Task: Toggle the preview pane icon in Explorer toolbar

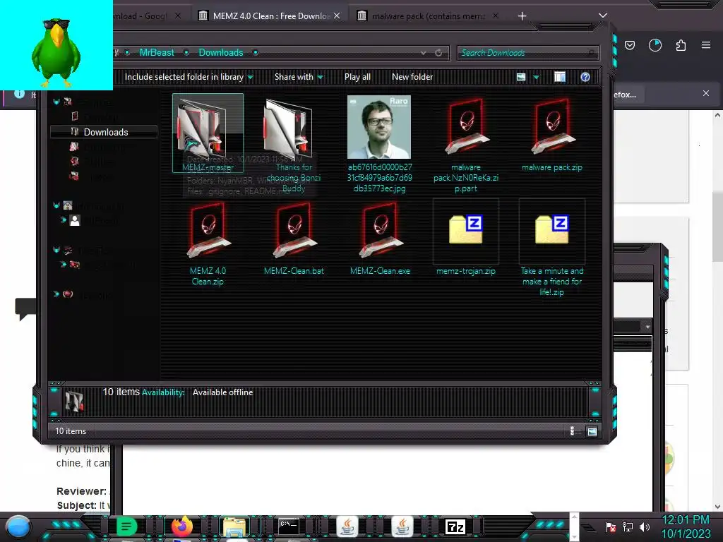Action: tap(560, 77)
